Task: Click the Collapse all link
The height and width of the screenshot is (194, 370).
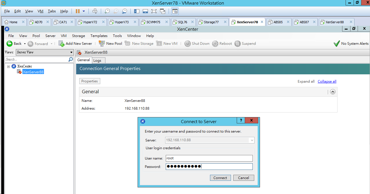Action: pyautogui.click(x=327, y=82)
